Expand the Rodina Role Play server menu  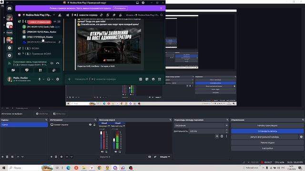tap(54, 15)
